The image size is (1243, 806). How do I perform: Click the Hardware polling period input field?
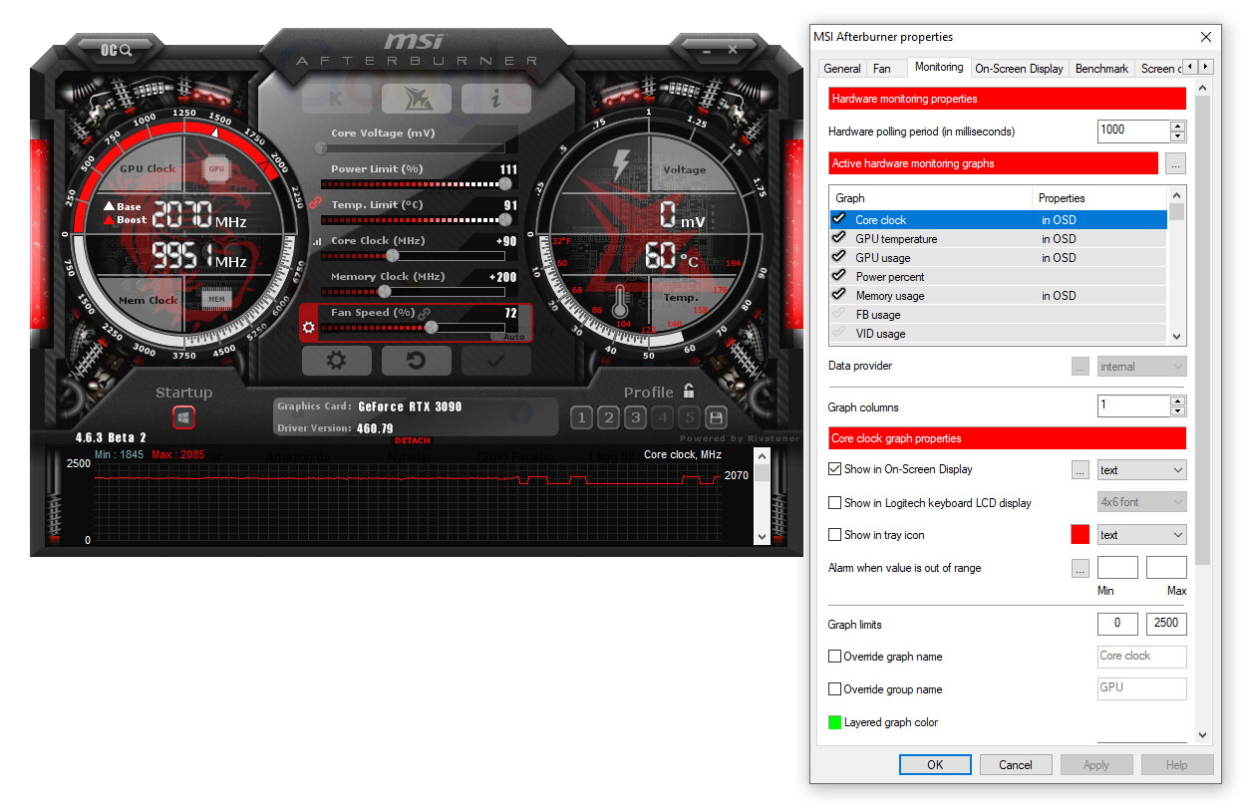pyautogui.click(x=1134, y=131)
